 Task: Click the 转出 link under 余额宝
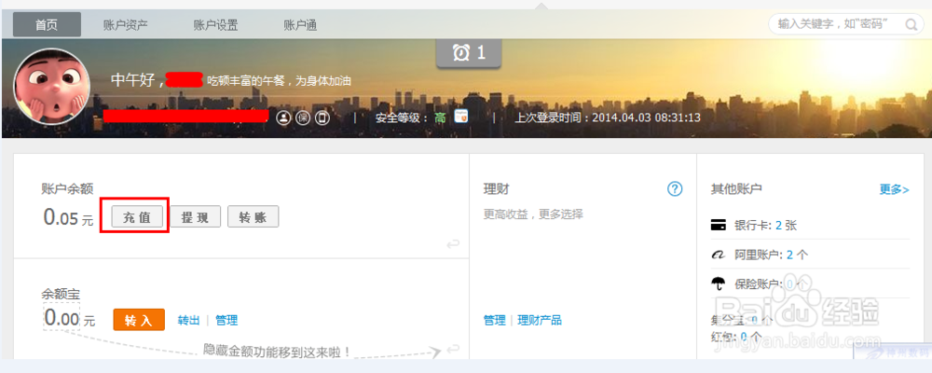click(x=188, y=321)
